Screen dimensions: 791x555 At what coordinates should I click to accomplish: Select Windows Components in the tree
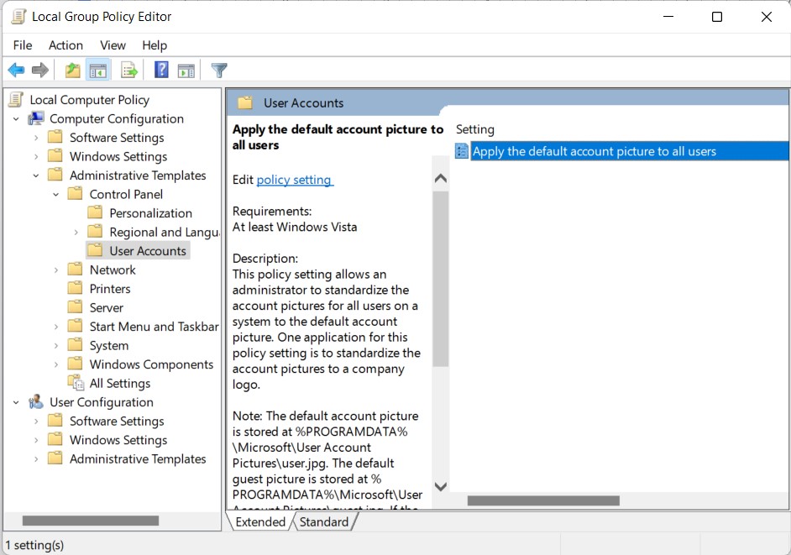[x=151, y=364]
